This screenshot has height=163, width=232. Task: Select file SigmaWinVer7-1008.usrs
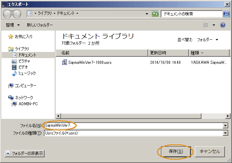(x=90, y=62)
